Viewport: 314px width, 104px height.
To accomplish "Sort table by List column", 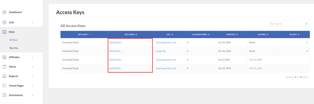I will [x=170, y=34].
